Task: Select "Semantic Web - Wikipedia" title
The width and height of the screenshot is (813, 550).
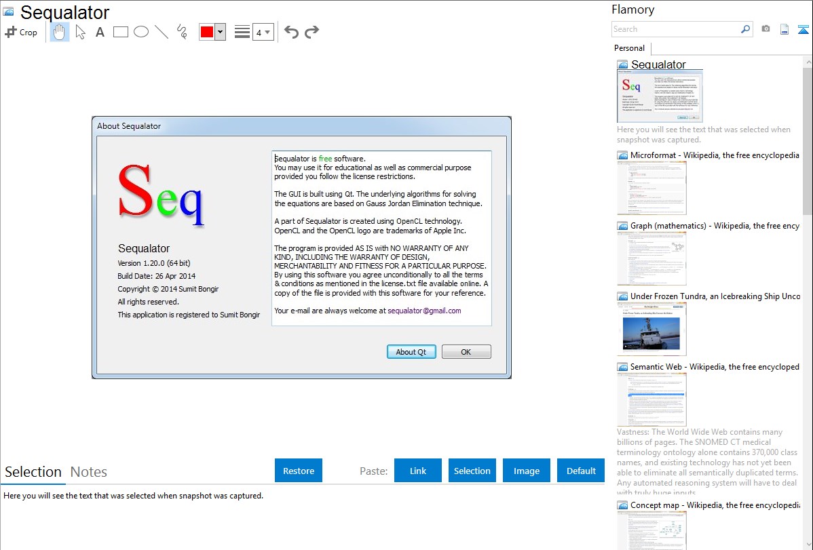Action: pos(715,366)
